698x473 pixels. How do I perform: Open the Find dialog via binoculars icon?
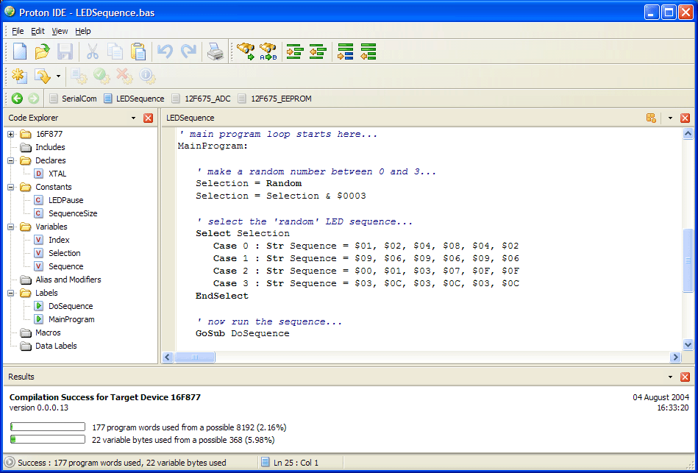pos(246,51)
